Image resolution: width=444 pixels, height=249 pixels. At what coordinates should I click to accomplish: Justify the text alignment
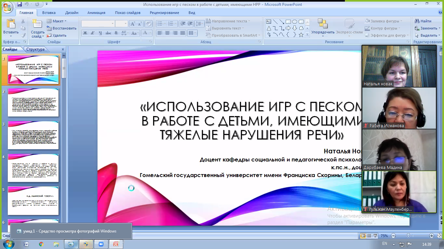click(183, 33)
